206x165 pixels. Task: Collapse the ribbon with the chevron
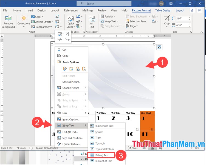click(202, 32)
